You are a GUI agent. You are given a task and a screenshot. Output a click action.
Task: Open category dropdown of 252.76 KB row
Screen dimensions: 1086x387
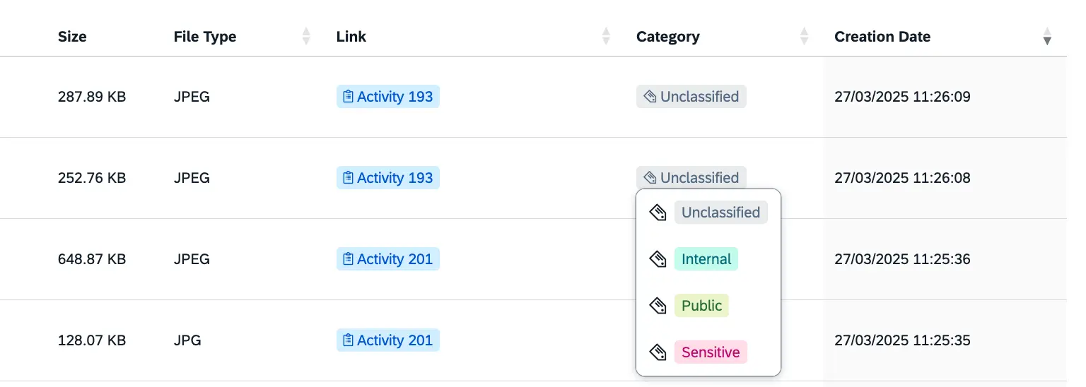click(x=691, y=178)
